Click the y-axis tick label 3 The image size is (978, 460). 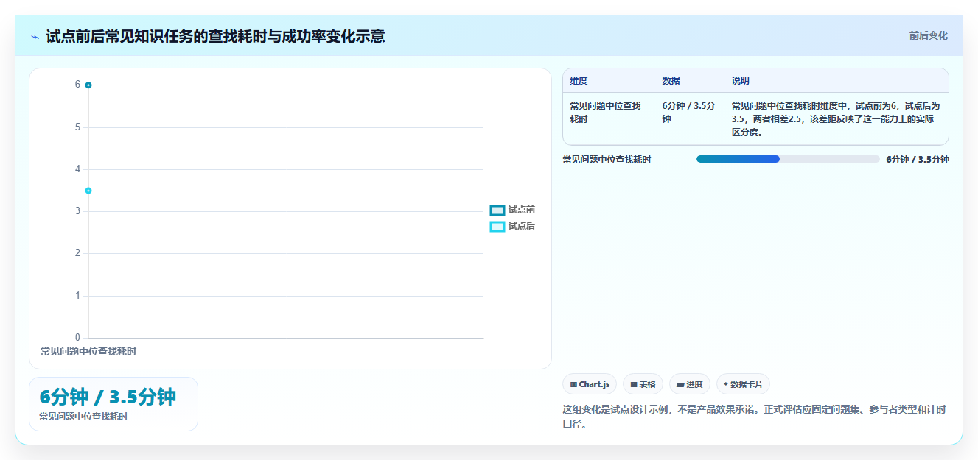click(x=77, y=211)
